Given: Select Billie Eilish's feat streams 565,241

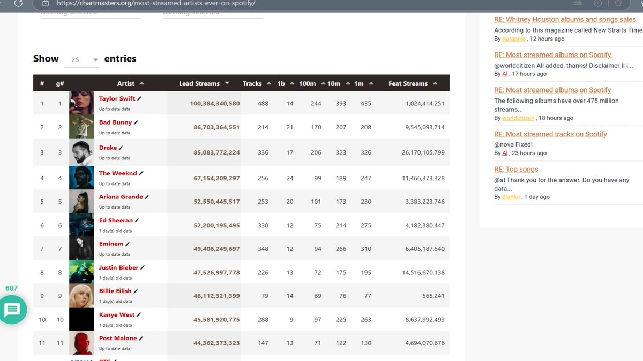Looking at the screenshot, I should tap(433, 296).
